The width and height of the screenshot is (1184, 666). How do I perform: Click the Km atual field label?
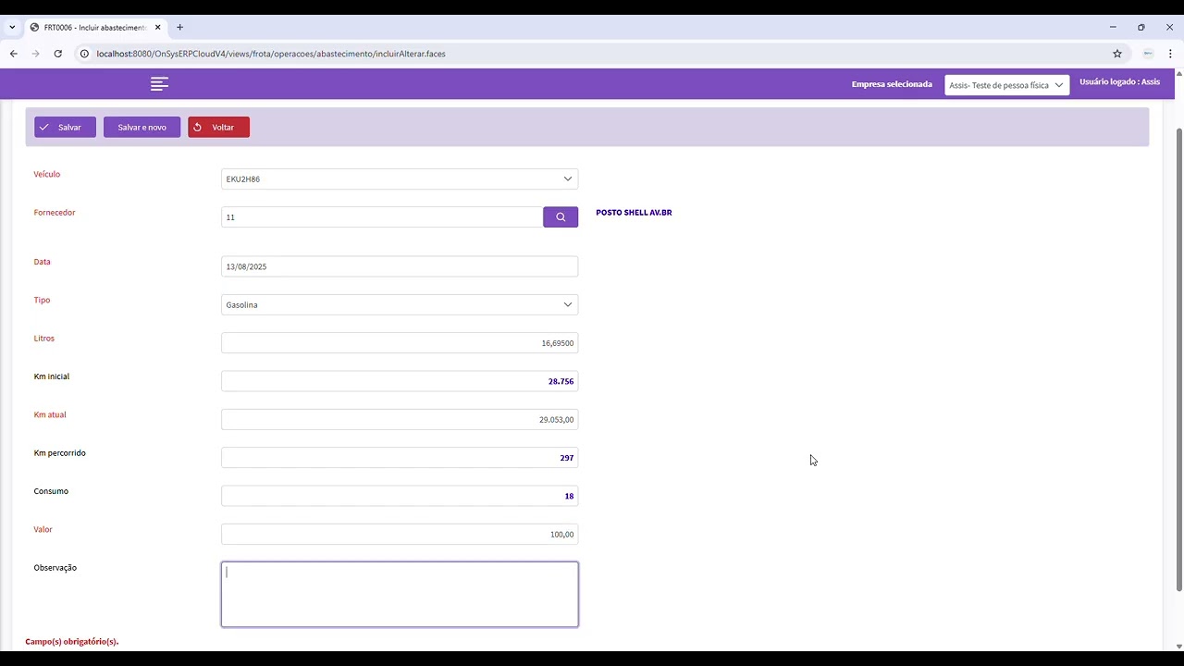[x=50, y=414]
